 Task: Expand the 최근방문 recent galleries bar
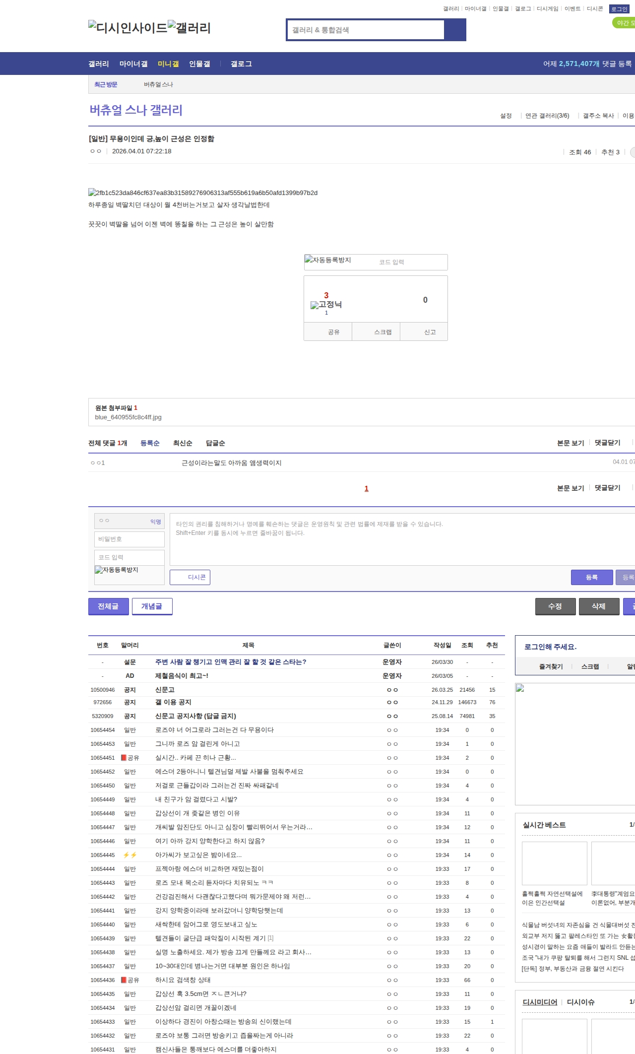106,85
